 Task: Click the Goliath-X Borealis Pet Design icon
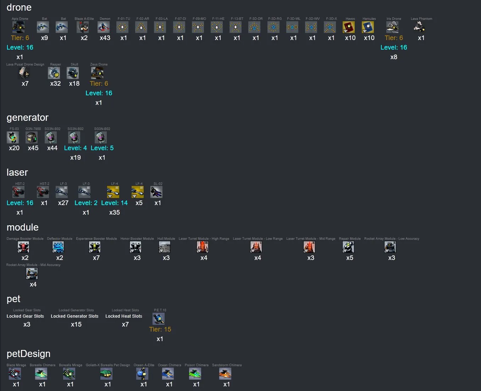point(106,374)
